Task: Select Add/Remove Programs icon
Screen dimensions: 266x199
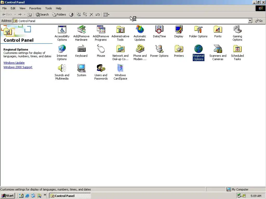Action: coord(101,33)
